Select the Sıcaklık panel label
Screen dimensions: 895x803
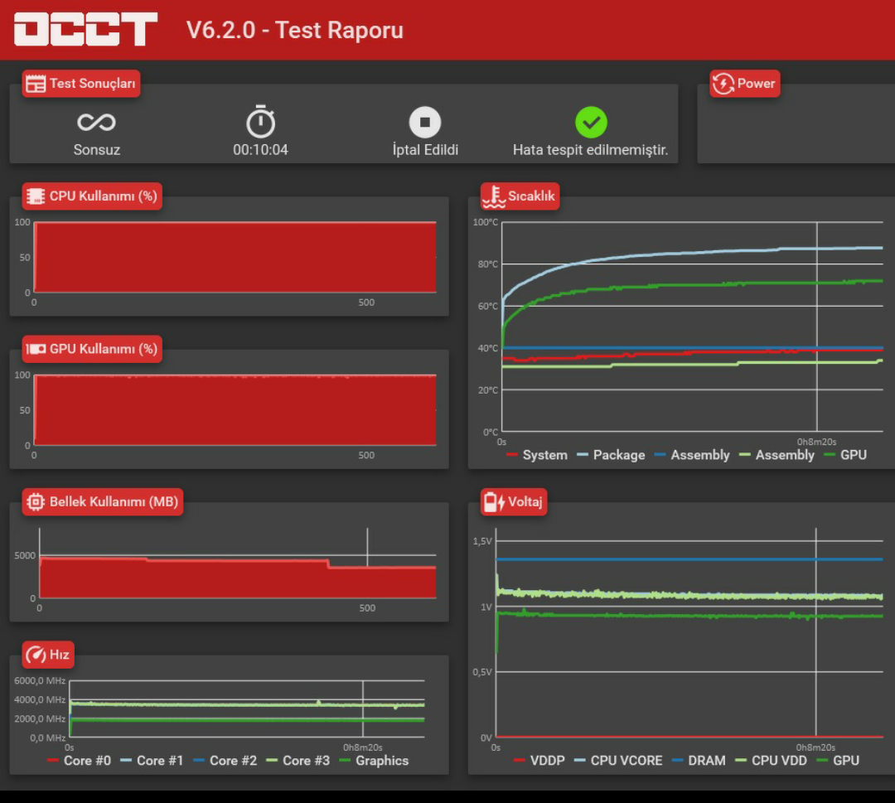(531, 196)
